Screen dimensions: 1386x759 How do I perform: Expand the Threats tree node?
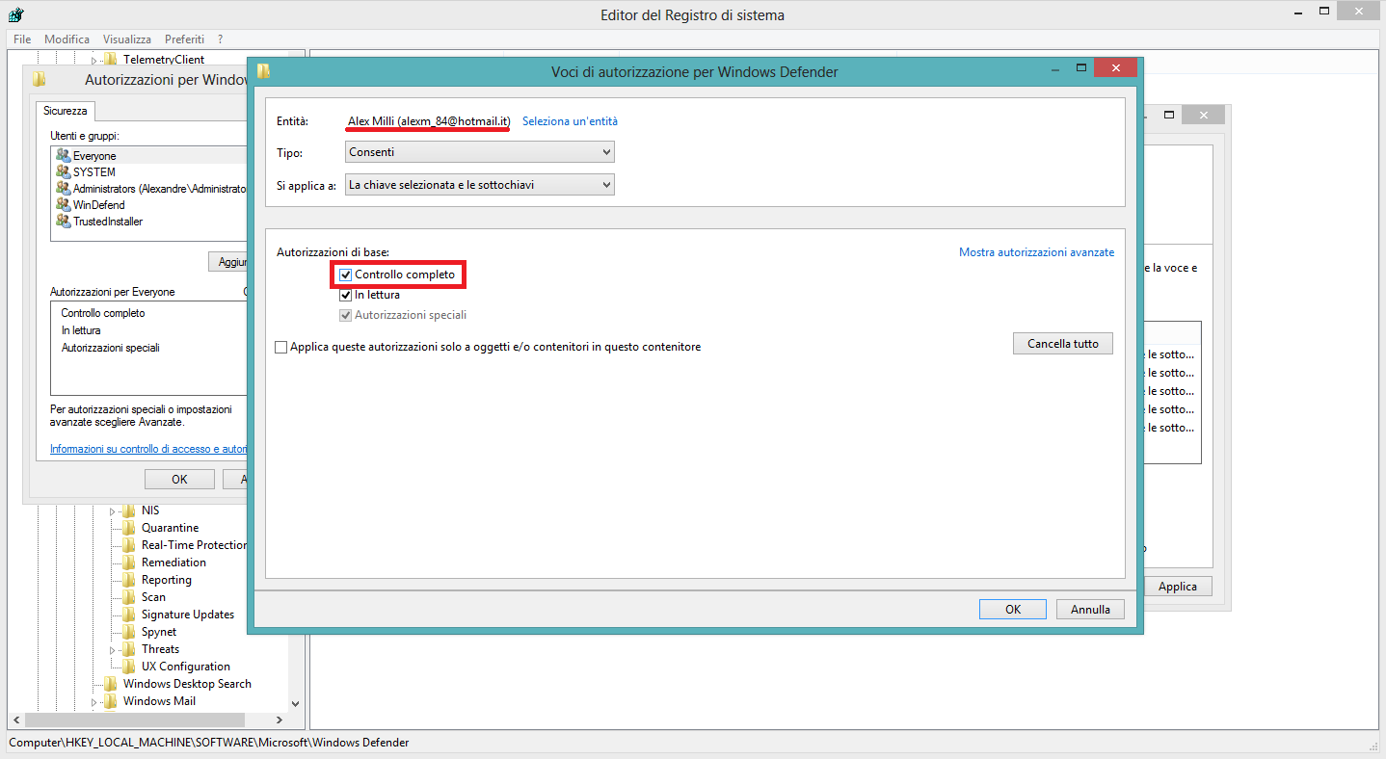112,650
